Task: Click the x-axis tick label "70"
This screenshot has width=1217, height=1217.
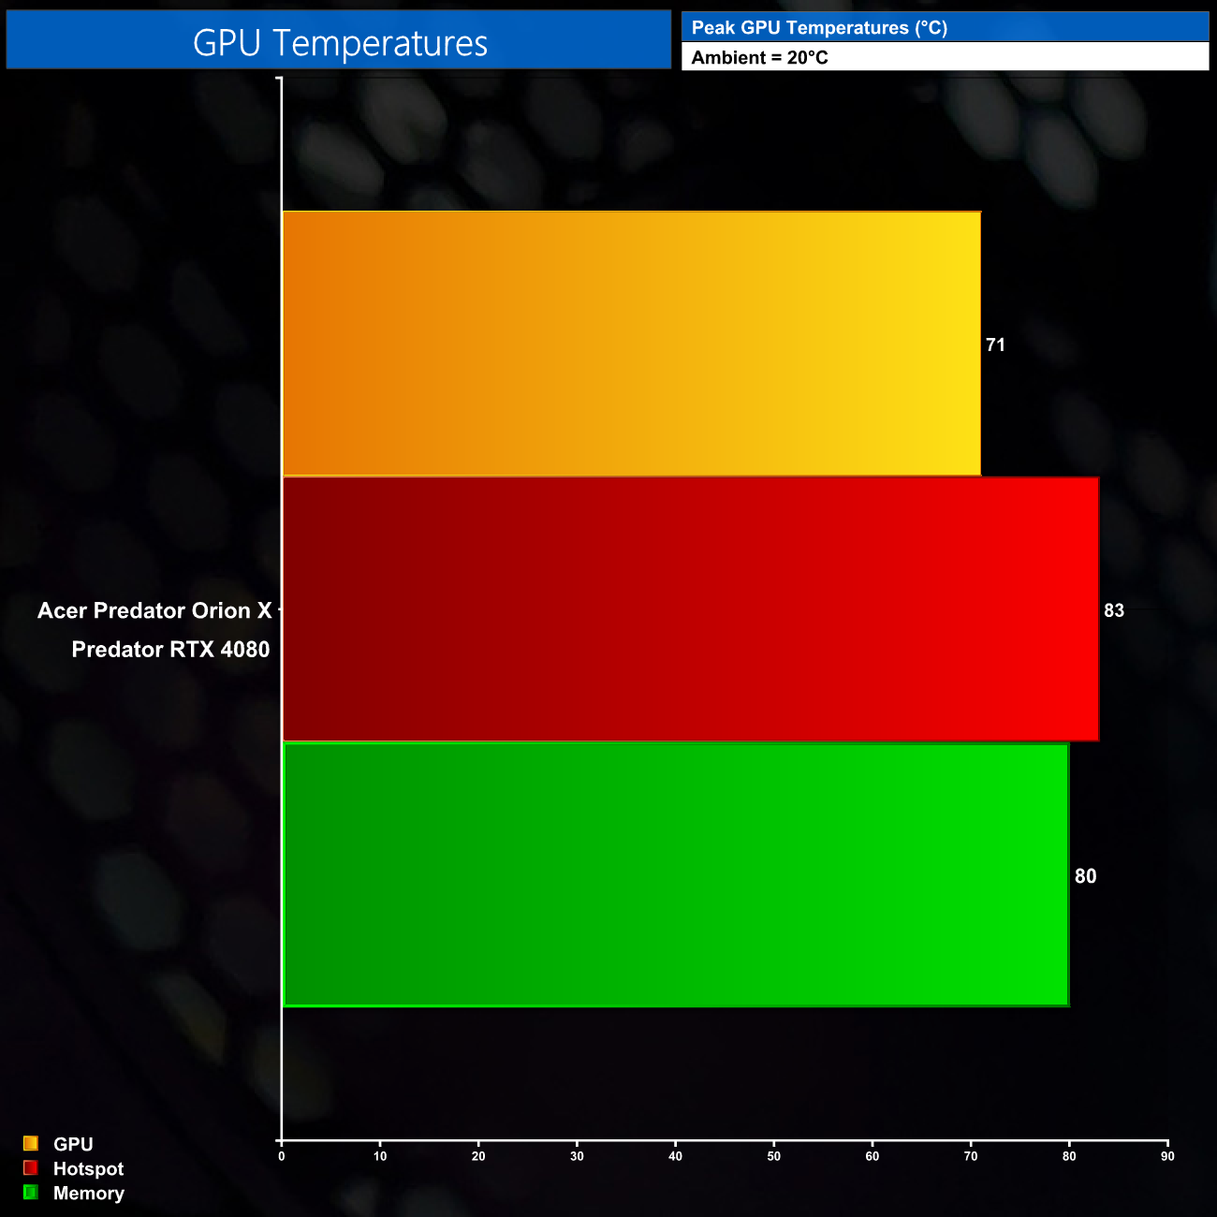Action: point(971,1156)
